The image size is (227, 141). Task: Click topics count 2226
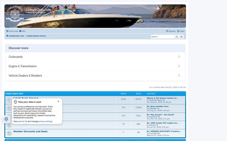(x=123, y=99)
